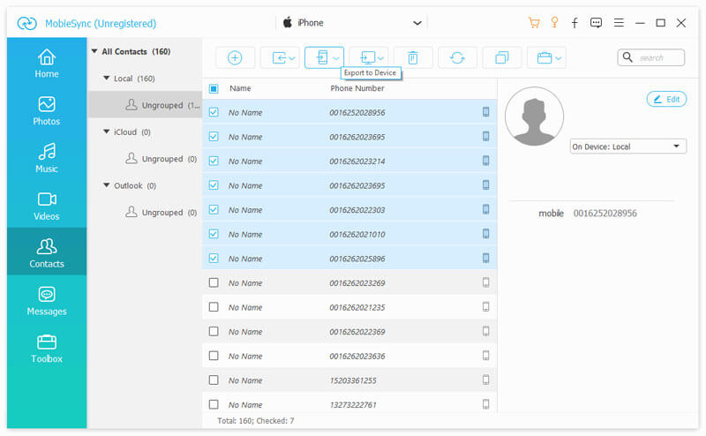
Task: Click the Export to Device toolbar icon
Action: click(x=322, y=57)
